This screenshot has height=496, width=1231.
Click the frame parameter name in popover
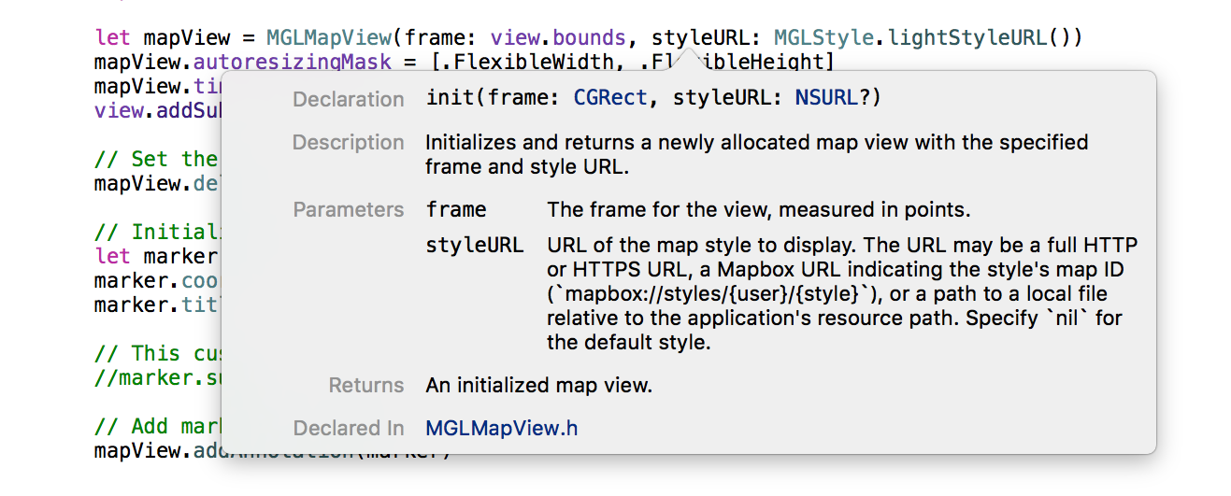point(456,210)
